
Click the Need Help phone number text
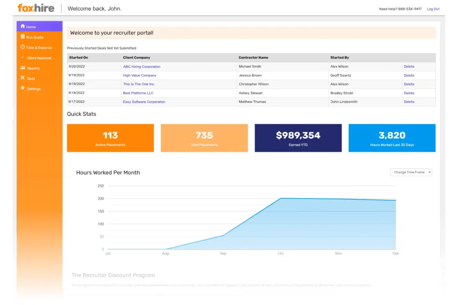(x=400, y=9)
